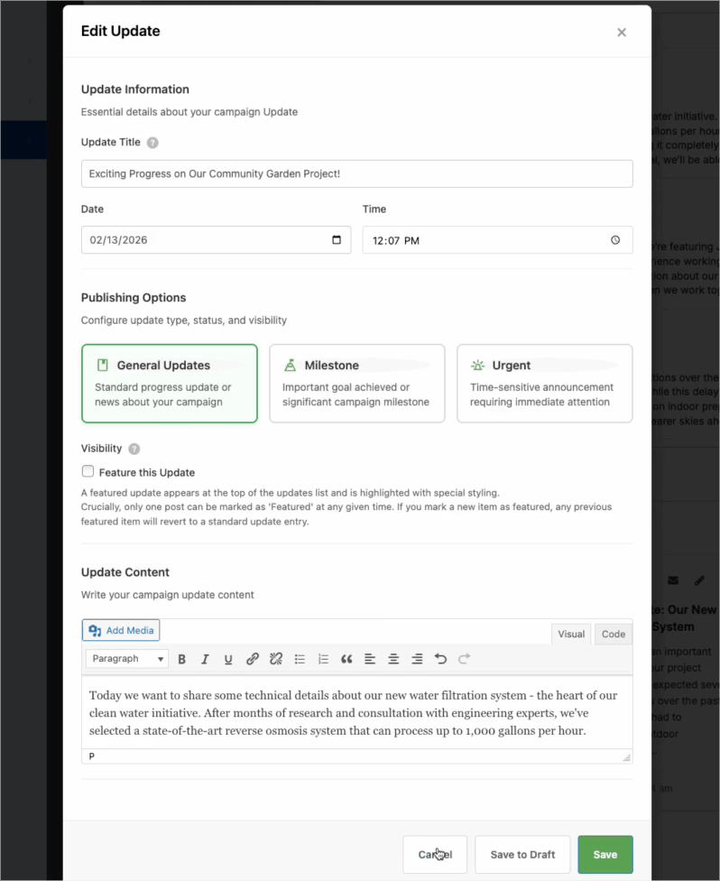The width and height of the screenshot is (720, 881).
Task: Select the Milestone update type
Action: coord(356,383)
